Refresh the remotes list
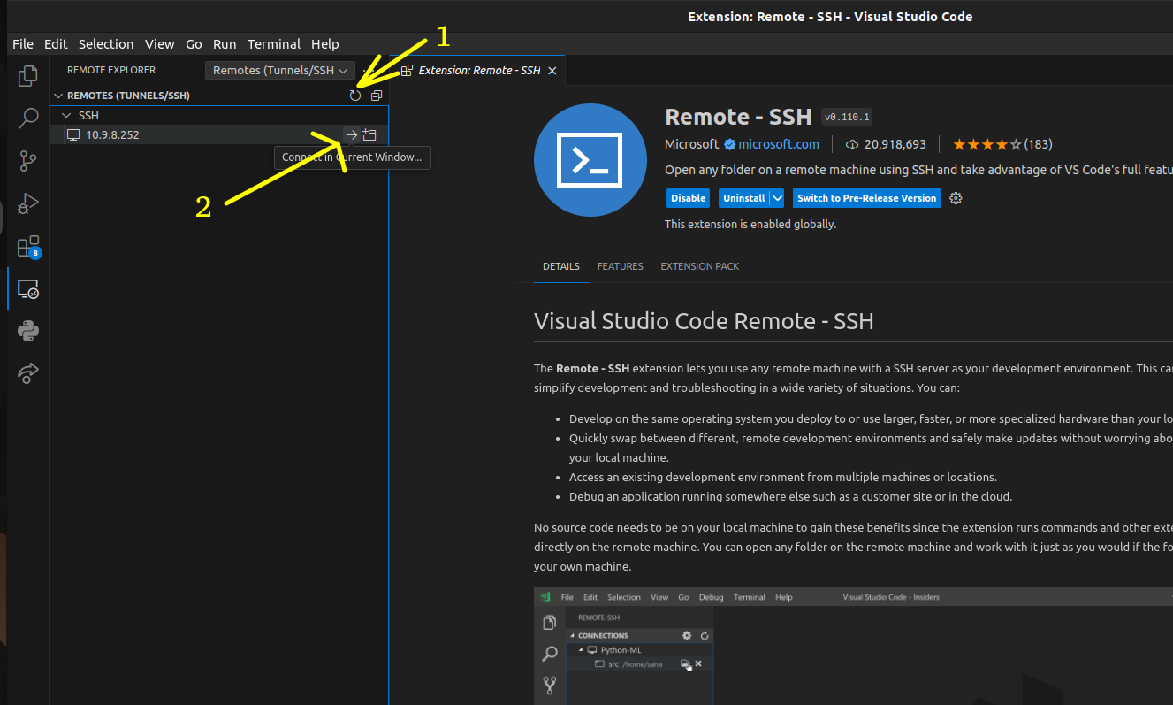The width and height of the screenshot is (1173, 705). click(x=355, y=96)
